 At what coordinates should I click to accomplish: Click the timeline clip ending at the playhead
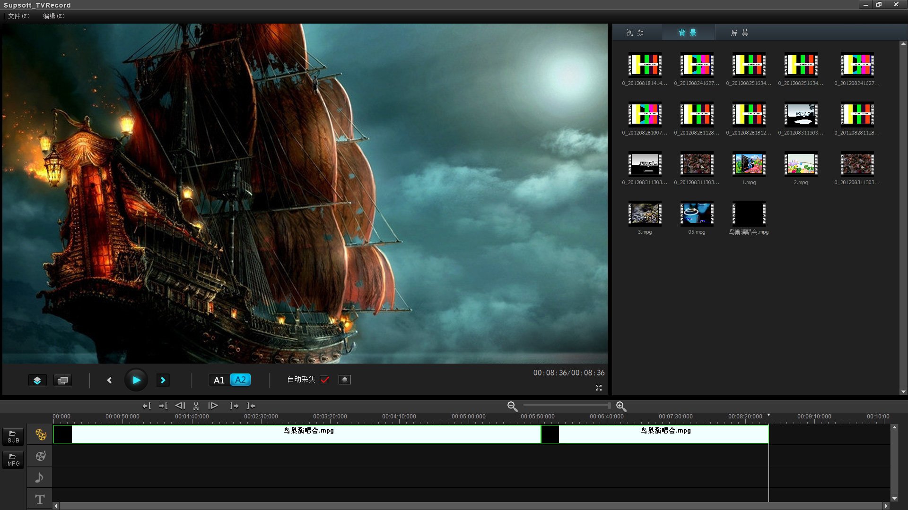click(x=655, y=434)
